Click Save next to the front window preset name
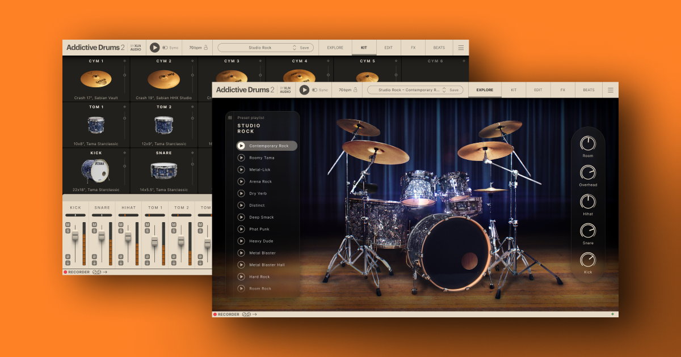This screenshot has width=681, height=357. tap(454, 90)
